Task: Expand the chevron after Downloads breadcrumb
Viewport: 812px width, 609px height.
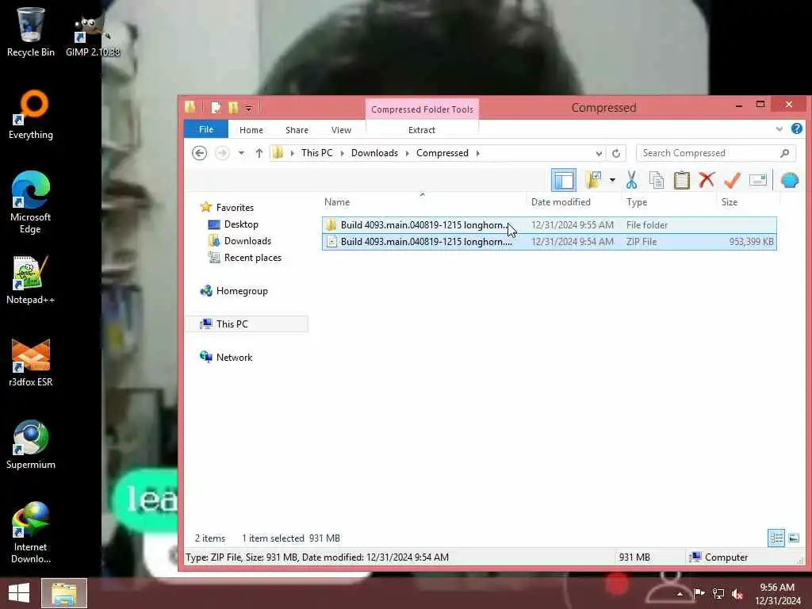Action: 407,153
